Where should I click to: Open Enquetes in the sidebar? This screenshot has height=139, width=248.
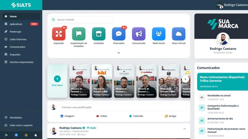[x=21, y=54]
